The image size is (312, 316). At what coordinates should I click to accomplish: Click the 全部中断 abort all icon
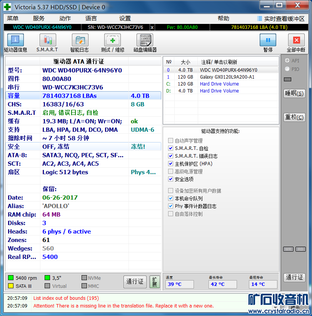tap(296, 40)
